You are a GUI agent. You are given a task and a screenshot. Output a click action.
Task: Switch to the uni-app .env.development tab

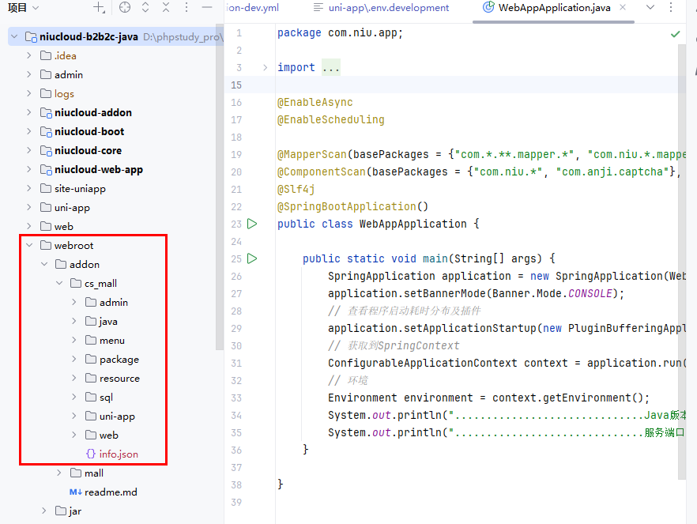(381, 8)
